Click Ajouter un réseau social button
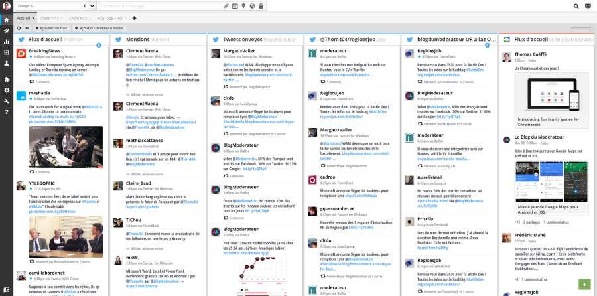597x296 pixels. click(x=99, y=28)
